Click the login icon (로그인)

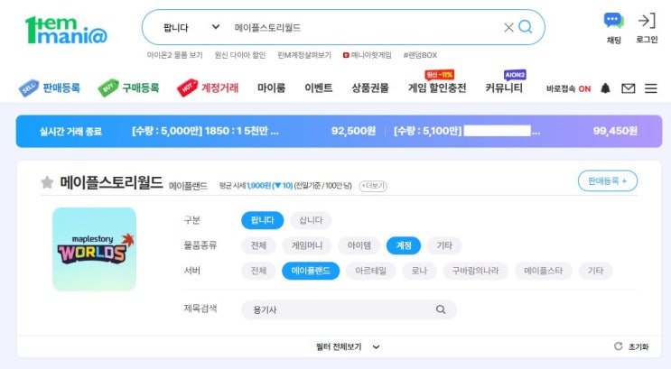click(647, 28)
